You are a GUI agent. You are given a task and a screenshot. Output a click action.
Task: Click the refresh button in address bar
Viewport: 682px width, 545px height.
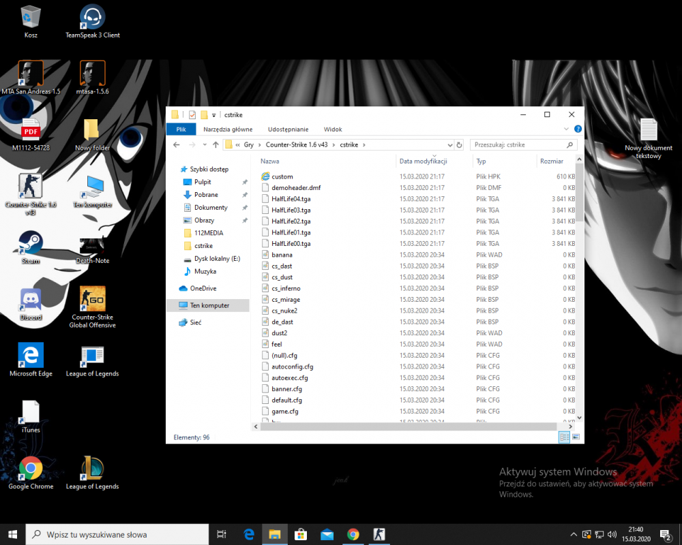pyautogui.click(x=459, y=144)
